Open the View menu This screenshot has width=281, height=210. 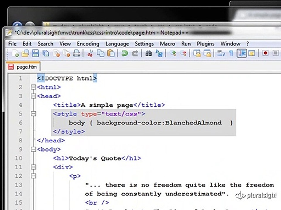click(65, 44)
